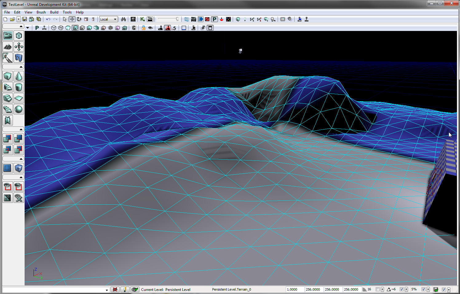Open the Brush menu
Image resolution: width=460 pixels, height=294 pixels.
pyautogui.click(x=41, y=12)
